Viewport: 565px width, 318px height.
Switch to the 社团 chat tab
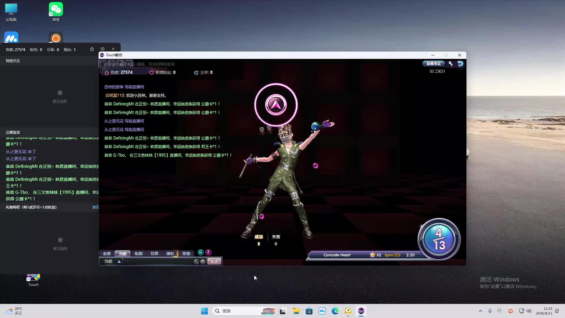point(154,254)
